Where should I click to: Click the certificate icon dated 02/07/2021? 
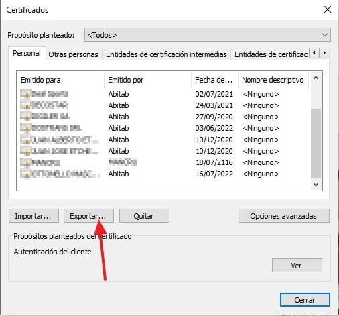[x=25, y=94]
